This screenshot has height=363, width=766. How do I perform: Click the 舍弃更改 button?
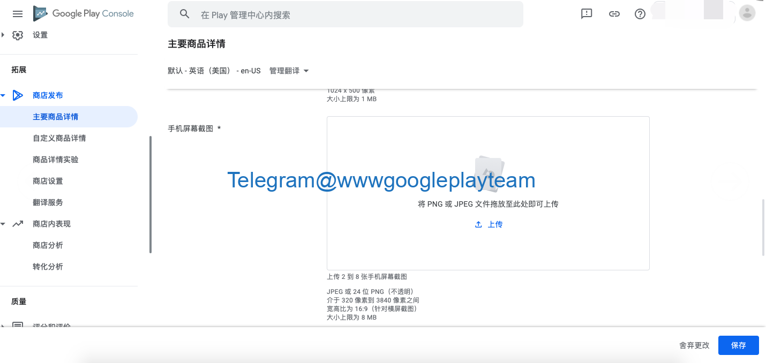(694, 345)
